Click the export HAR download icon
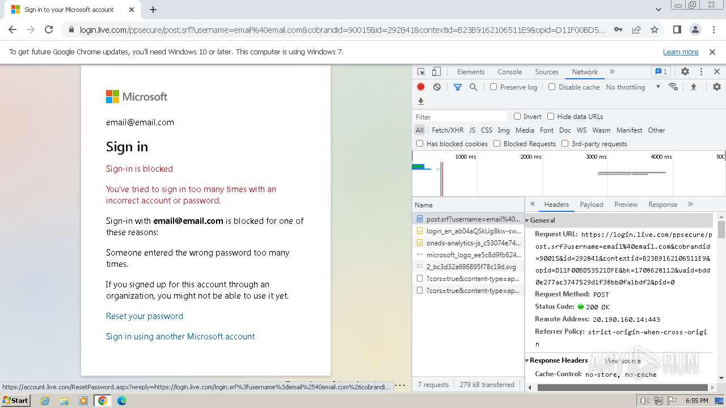Viewport: 726px width, 408px height. point(421,101)
